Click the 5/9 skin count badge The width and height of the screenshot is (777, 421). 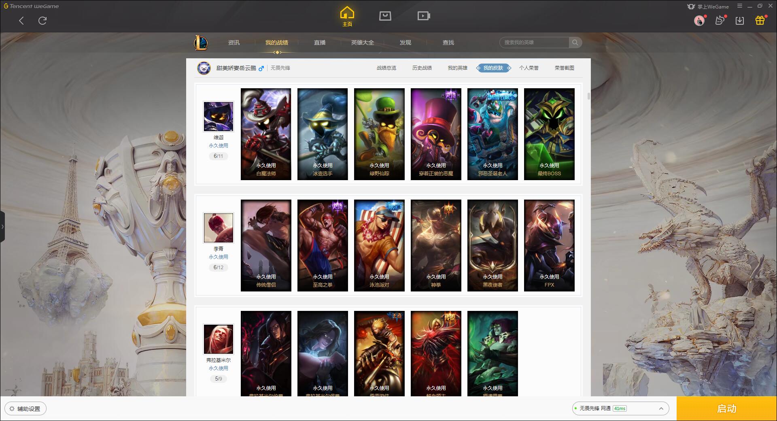(219, 379)
